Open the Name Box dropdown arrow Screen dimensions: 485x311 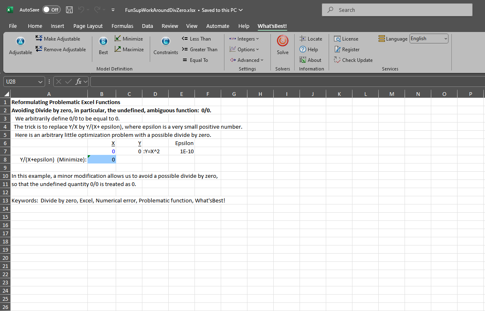coord(40,82)
